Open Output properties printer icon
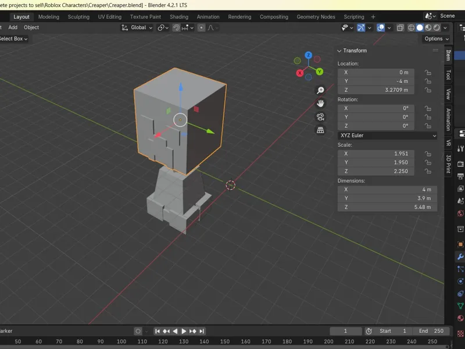This screenshot has height=349, width=465. pyautogui.click(x=460, y=176)
